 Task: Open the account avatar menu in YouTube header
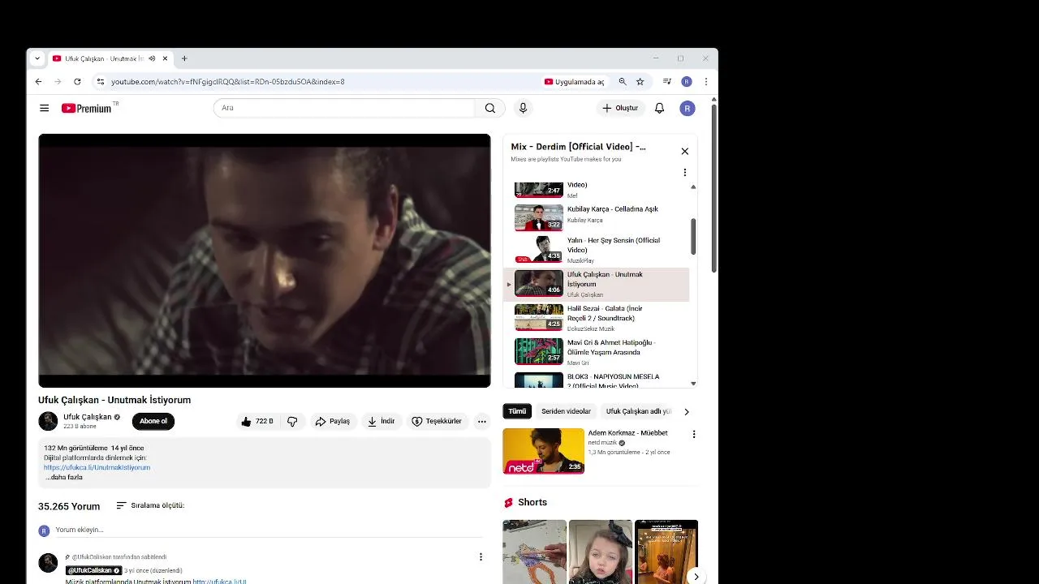[x=688, y=108]
